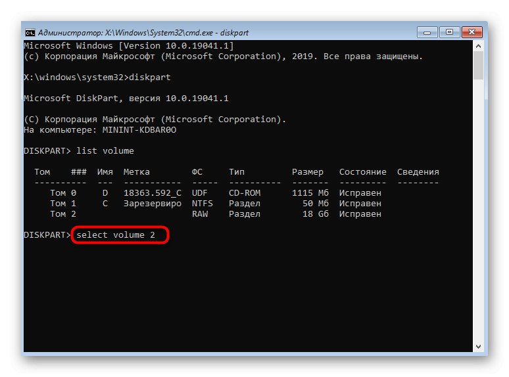Click the 'Тип' column header

pos(237,172)
